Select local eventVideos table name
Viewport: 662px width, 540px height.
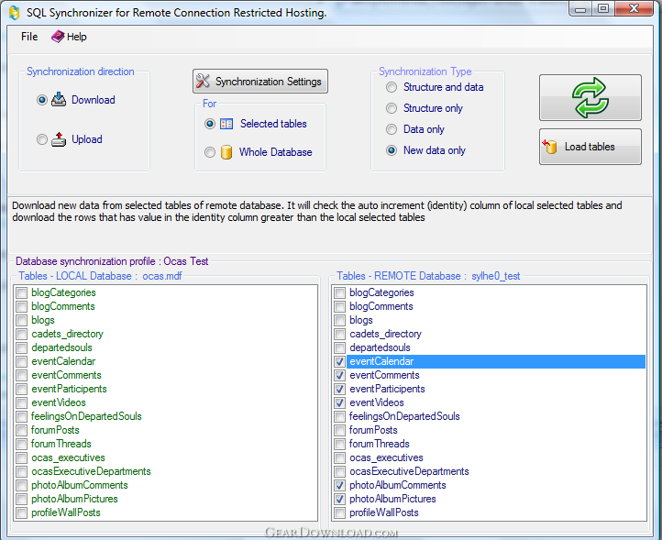59,402
